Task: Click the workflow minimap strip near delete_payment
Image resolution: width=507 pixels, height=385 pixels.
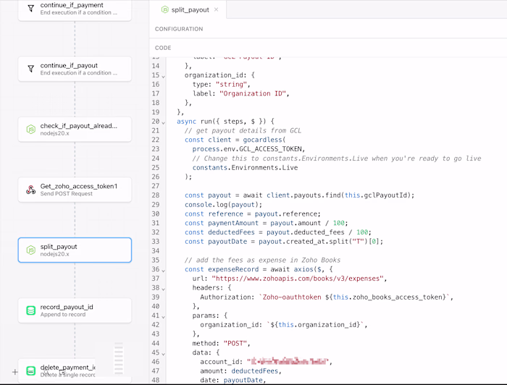Action: click(119, 359)
